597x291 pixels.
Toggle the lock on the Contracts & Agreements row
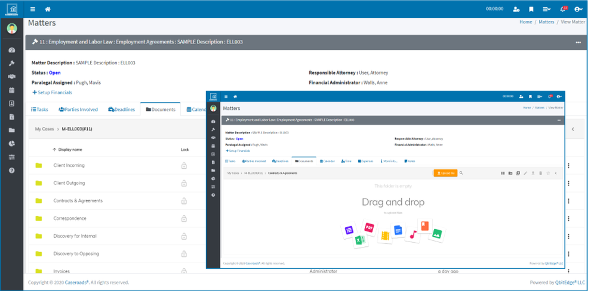(x=184, y=200)
